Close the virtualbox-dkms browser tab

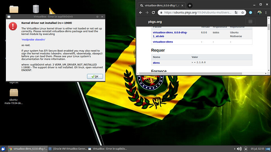coord(182,5)
